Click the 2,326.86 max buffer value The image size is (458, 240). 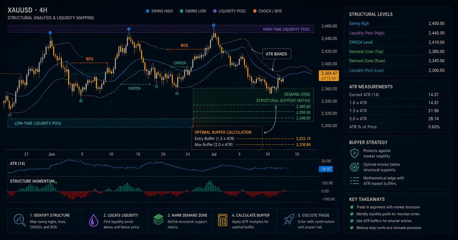click(303, 145)
